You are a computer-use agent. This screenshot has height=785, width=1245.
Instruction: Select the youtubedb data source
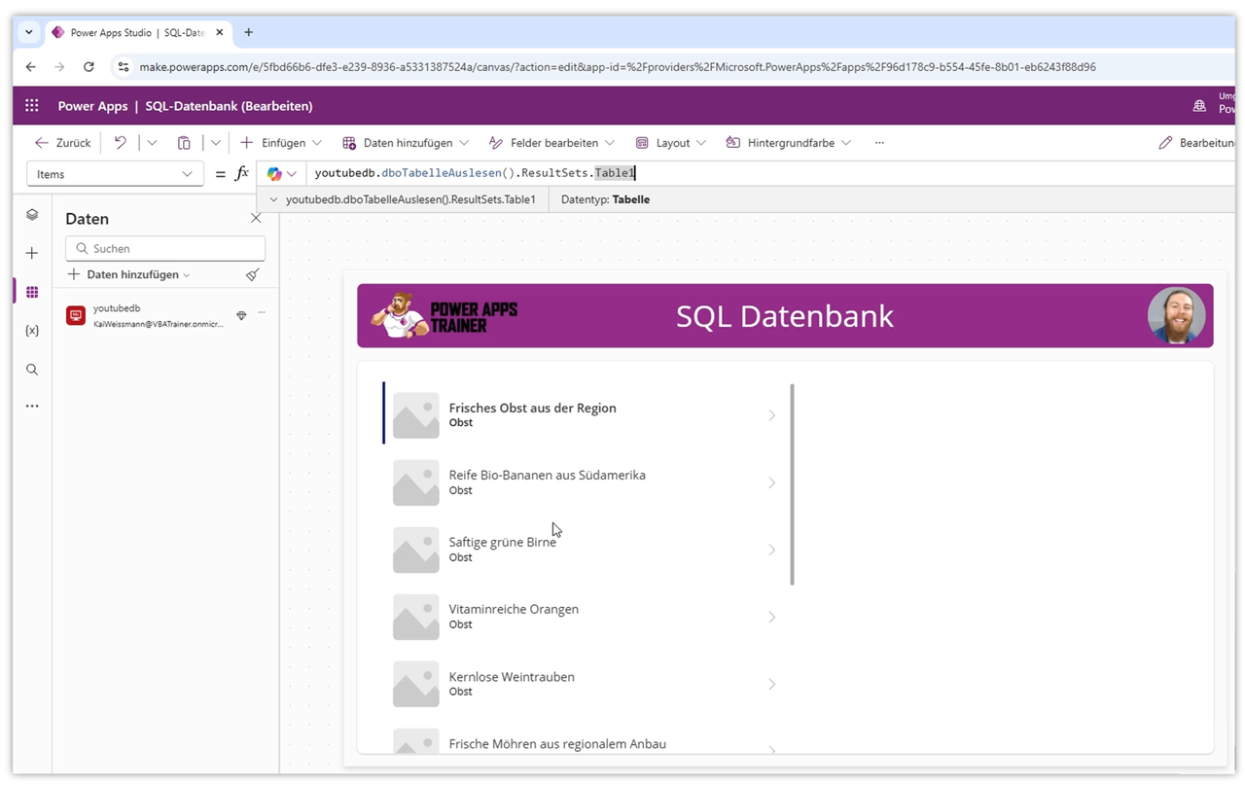[165, 315]
